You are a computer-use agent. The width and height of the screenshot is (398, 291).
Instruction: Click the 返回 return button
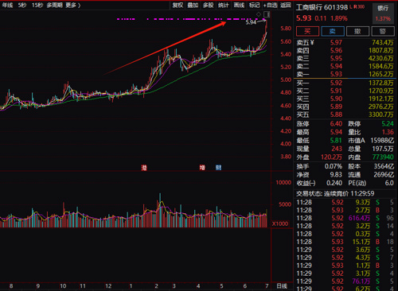[x=286, y=5]
